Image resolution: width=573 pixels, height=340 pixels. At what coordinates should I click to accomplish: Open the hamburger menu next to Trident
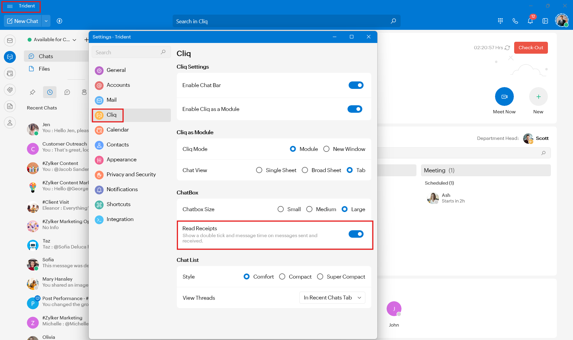[x=10, y=6]
